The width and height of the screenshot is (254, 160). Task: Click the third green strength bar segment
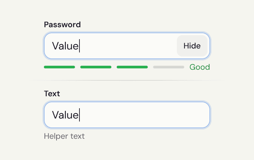[x=132, y=67]
